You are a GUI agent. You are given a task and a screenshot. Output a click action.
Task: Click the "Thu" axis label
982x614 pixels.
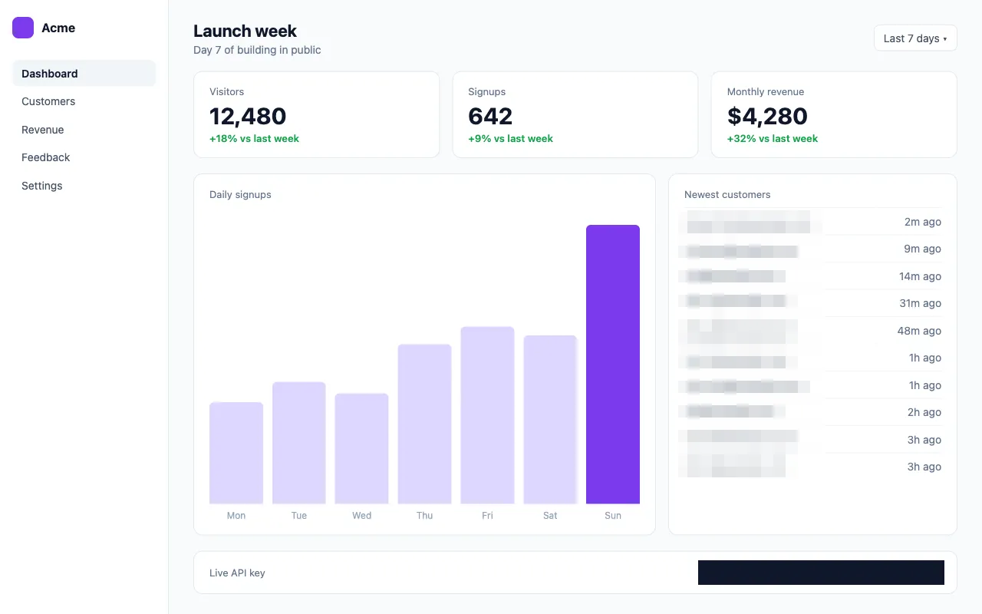coord(424,516)
